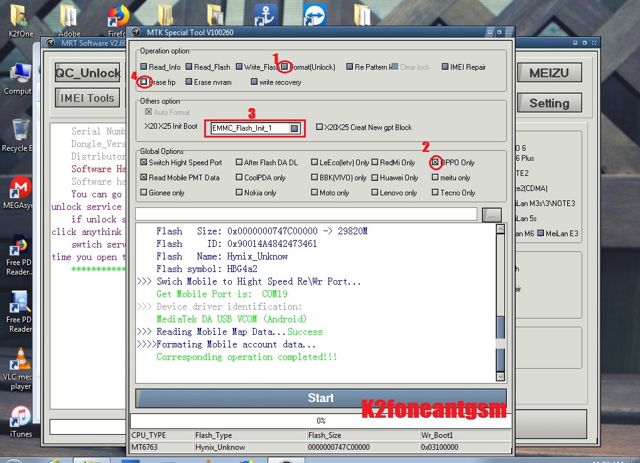Image resolution: width=640 pixels, height=463 pixels.
Task: Click the Flash_Size column header
Action: [363, 435]
